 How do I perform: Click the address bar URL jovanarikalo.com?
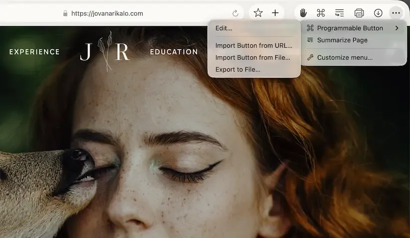click(x=107, y=13)
